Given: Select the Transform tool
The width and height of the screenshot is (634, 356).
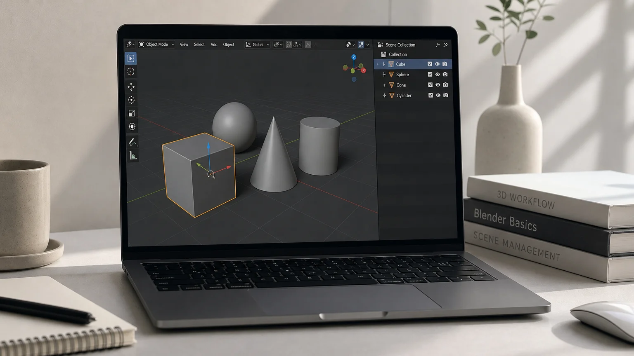Looking at the screenshot, I should point(132,126).
